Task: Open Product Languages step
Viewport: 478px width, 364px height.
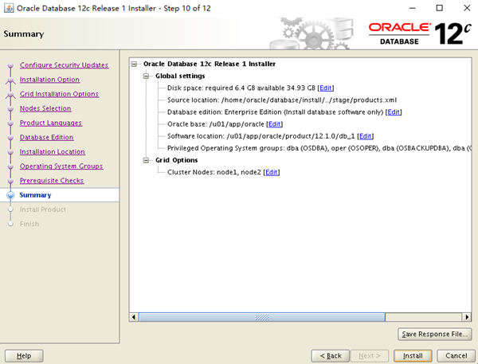Action: [51, 123]
